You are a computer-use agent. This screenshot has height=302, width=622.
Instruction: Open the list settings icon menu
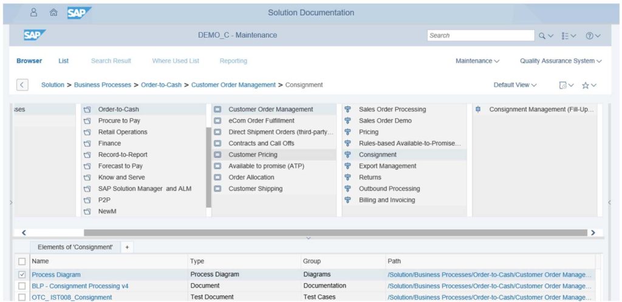(x=569, y=35)
